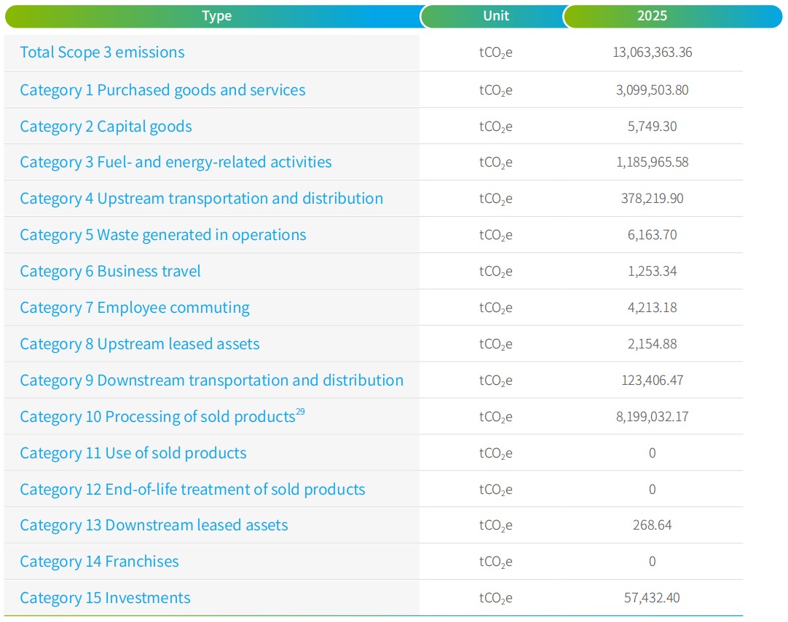This screenshot has height=622, width=788.
Task: Select Category 12 End-of-life treatment of sold products
Action: coord(192,490)
